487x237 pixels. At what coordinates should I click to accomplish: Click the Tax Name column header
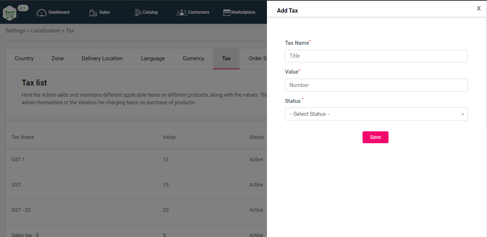pos(23,137)
